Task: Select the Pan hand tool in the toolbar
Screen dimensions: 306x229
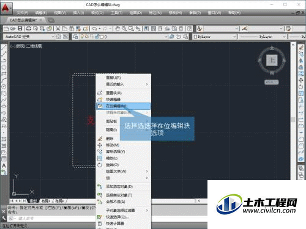Action: [118, 29]
